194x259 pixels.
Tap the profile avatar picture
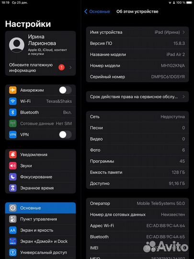point(17,45)
